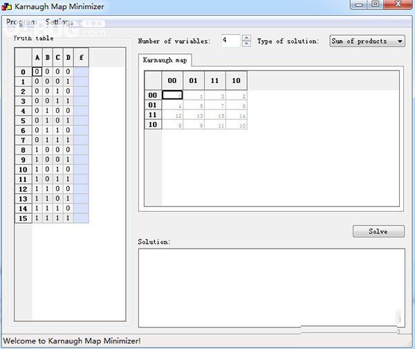The height and width of the screenshot is (349, 415).
Task: Open the Settings menu
Action: tap(59, 22)
